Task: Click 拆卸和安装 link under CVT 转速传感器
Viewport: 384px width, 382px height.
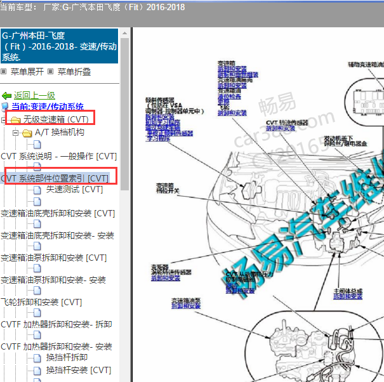Action: pyautogui.click(x=281, y=128)
